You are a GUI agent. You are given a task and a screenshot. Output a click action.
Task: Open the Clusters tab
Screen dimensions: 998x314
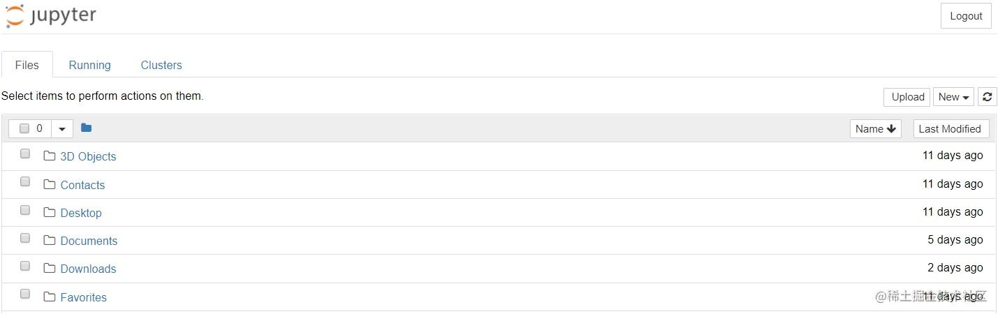tap(161, 65)
